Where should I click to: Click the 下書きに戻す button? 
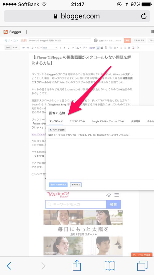pos(139,40)
